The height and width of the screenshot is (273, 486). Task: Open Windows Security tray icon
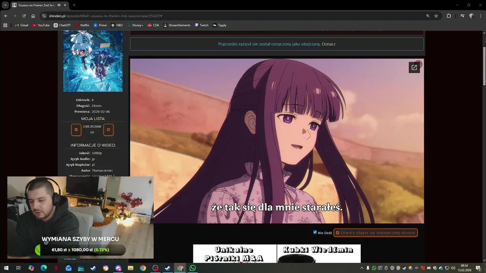pyautogui.click(x=435, y=268)
